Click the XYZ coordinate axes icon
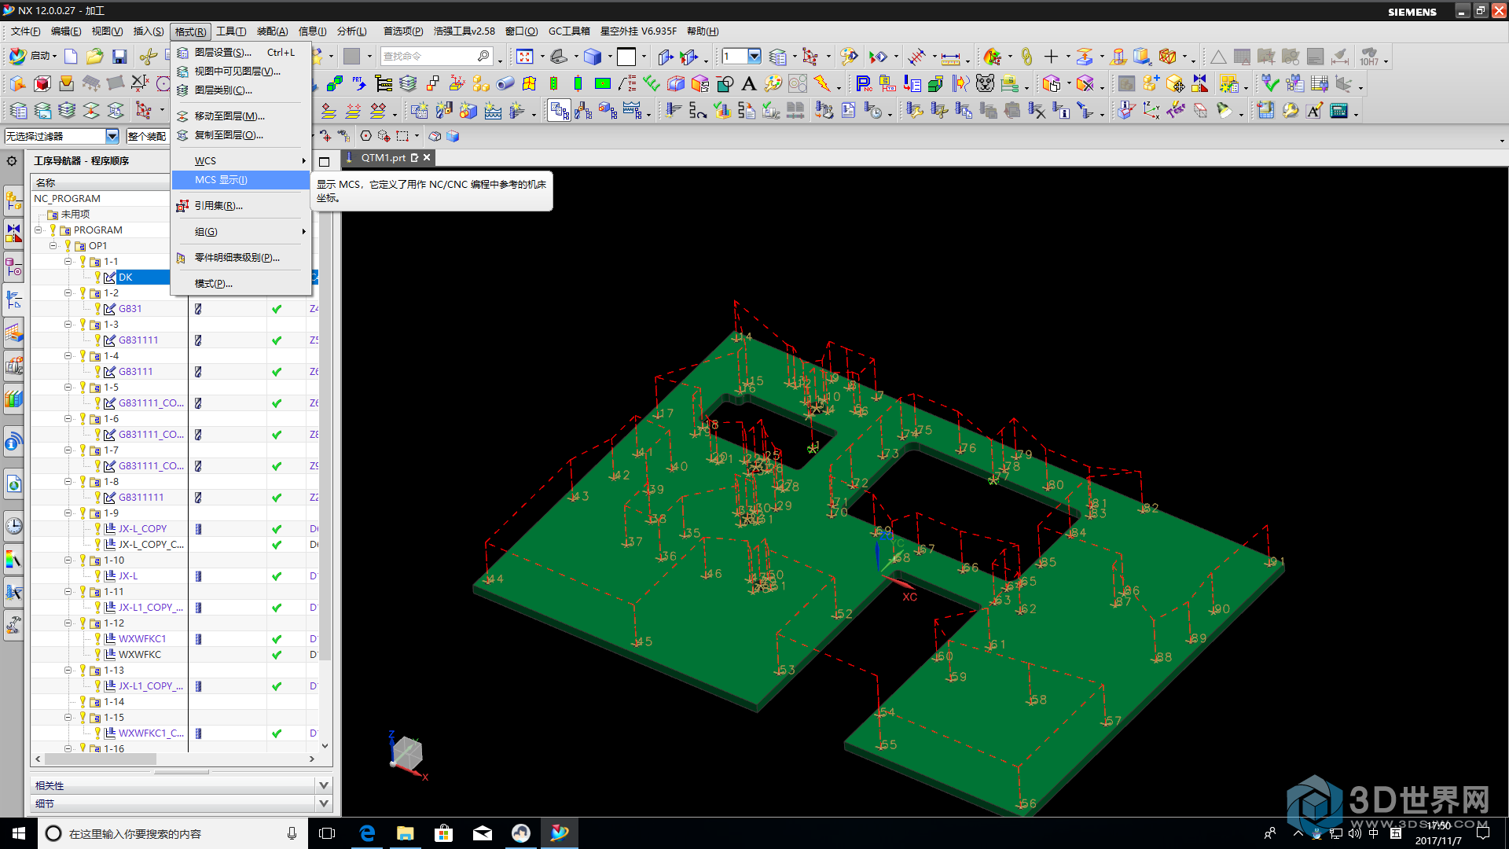 click(1151, 111)
